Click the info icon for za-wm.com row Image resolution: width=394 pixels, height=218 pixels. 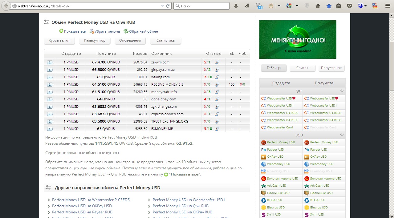[50, 62]
